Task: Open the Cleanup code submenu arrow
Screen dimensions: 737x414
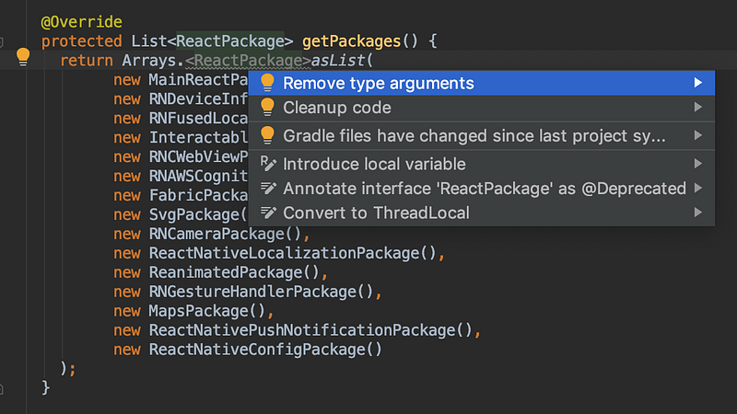Action: click(699, 108)
